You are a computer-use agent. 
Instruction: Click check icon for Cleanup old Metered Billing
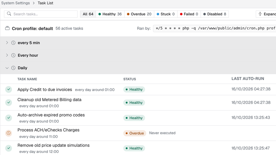tap(9, 102)
